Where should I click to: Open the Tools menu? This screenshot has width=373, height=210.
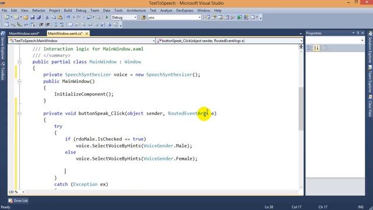[x=118, y=10]
